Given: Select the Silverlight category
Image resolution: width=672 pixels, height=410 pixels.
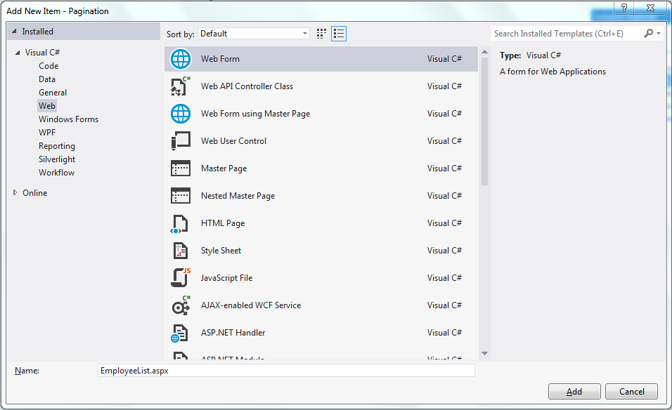Looking at the screenshot, I should [x=56, y=159].
